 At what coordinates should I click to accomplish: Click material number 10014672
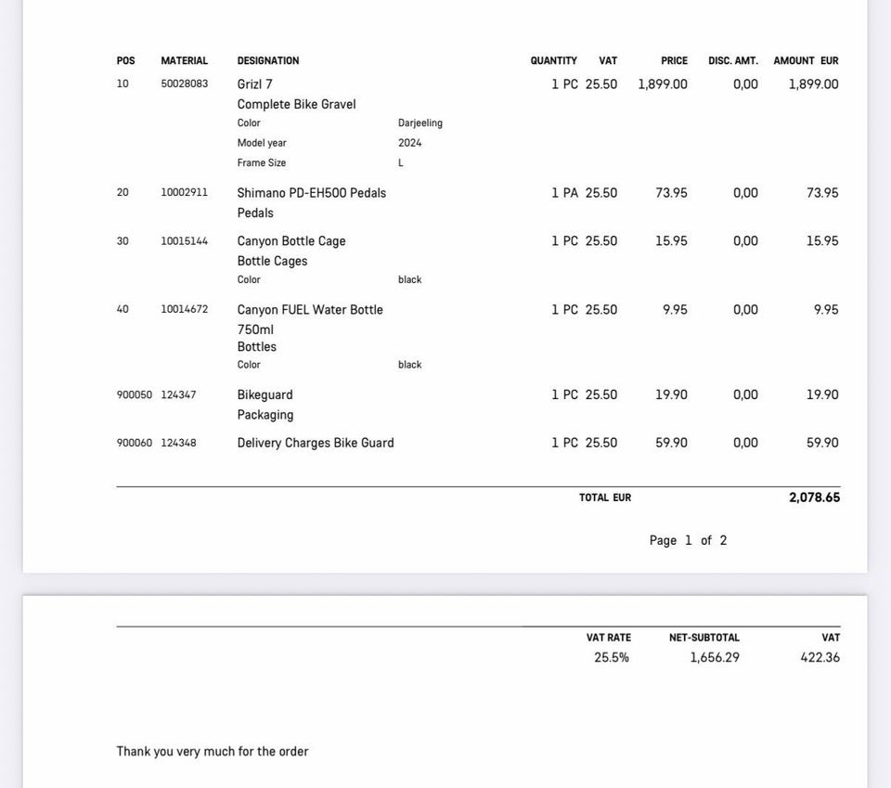184,309
